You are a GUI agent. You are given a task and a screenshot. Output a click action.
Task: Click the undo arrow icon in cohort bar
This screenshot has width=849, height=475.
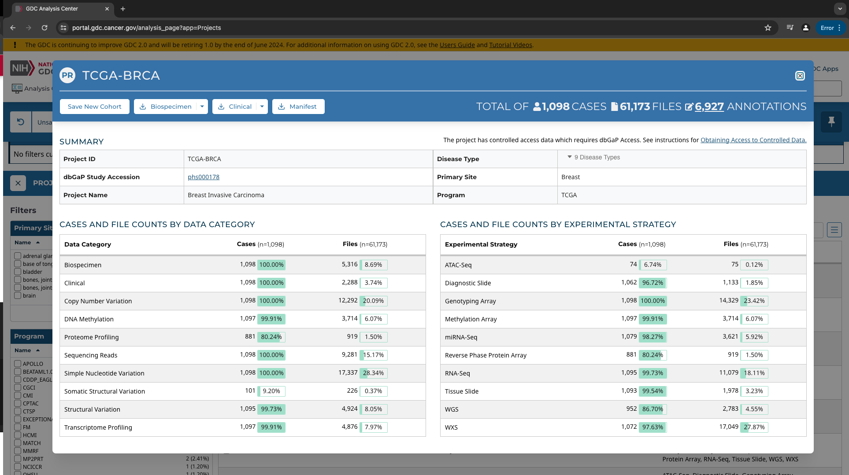21,122
